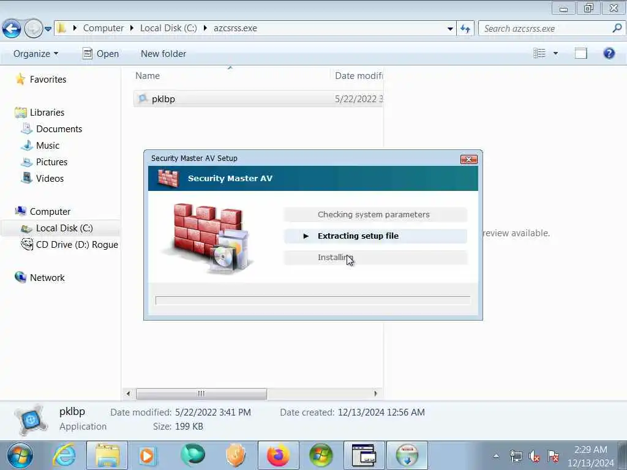Open the recent pages dropdown arrow
Image resolution: width=627 pixels, height=470 pixels.
click(48, 29)
